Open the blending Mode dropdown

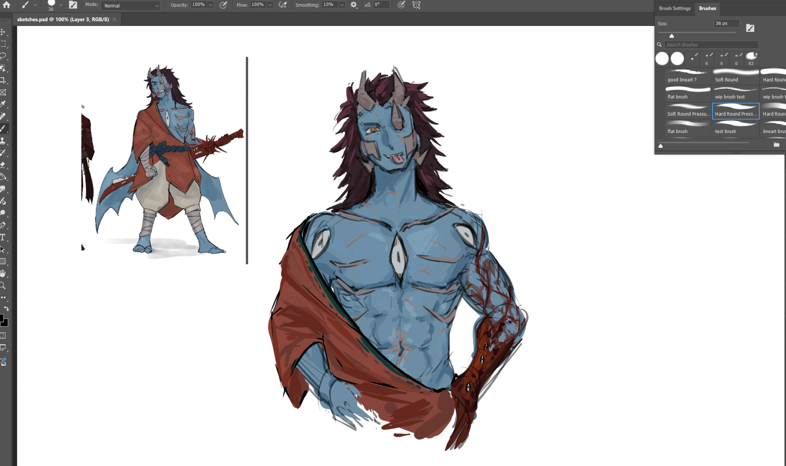tap(131, 6)
